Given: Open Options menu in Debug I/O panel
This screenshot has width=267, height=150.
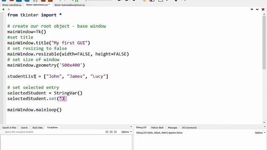Looking at the screenshot, I should (x=260, y=132).
